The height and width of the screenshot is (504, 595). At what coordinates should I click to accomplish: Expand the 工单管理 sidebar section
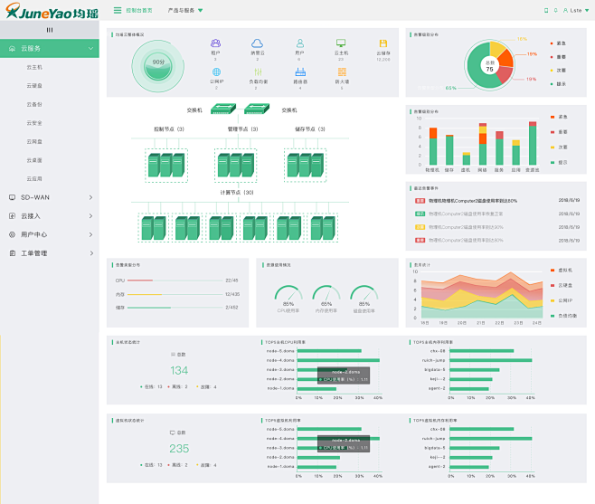click(50, 253)
